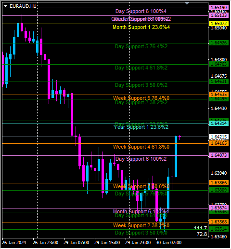This screenshot has height=249, width=231.
Task: Click the Week Support 5 76.4%0 label
Action: tap(141, 98)
